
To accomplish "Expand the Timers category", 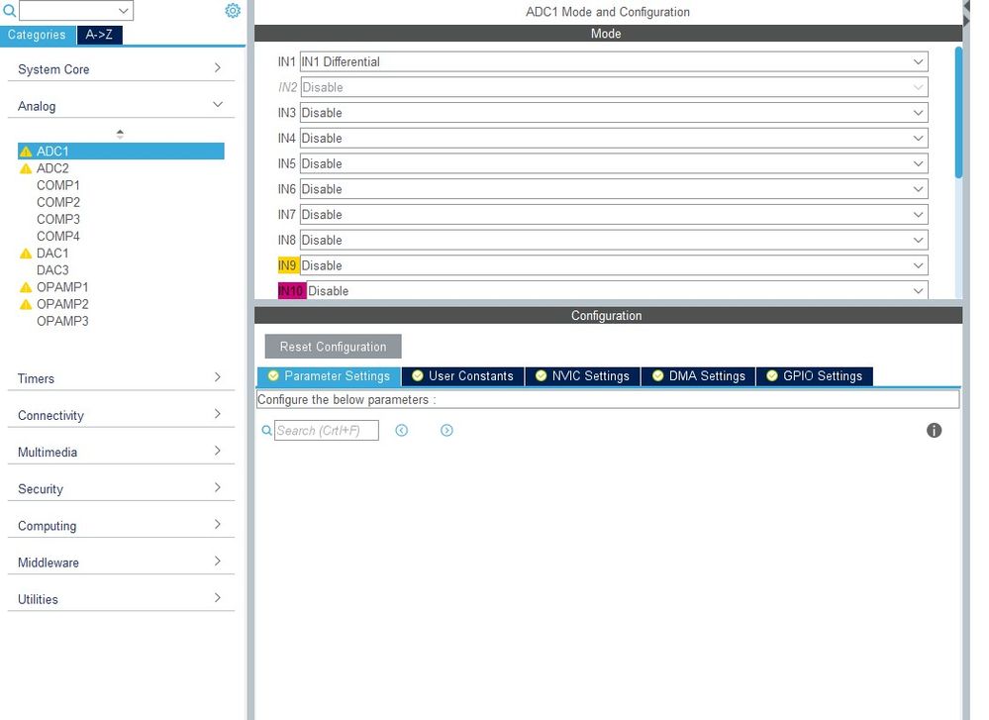I will (121, 378).
